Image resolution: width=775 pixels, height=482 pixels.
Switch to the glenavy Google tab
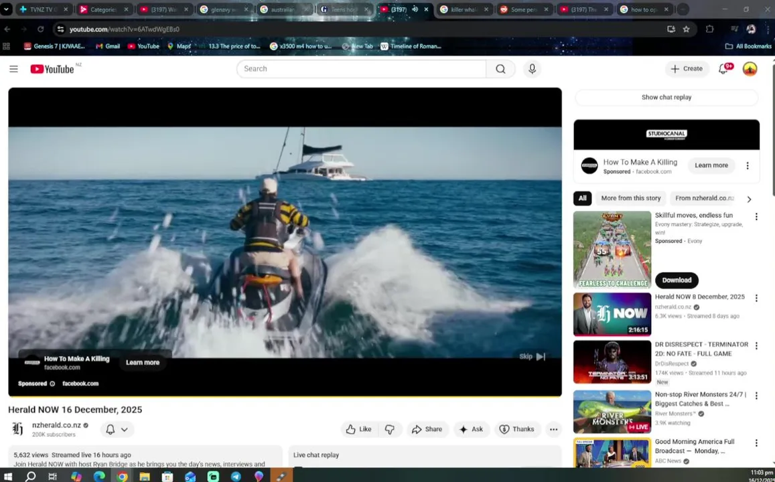click(x=224, y=9)
